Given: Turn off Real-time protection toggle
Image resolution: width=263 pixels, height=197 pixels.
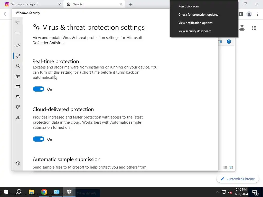Looking at the screenshot, I should [x=39, y=89].
